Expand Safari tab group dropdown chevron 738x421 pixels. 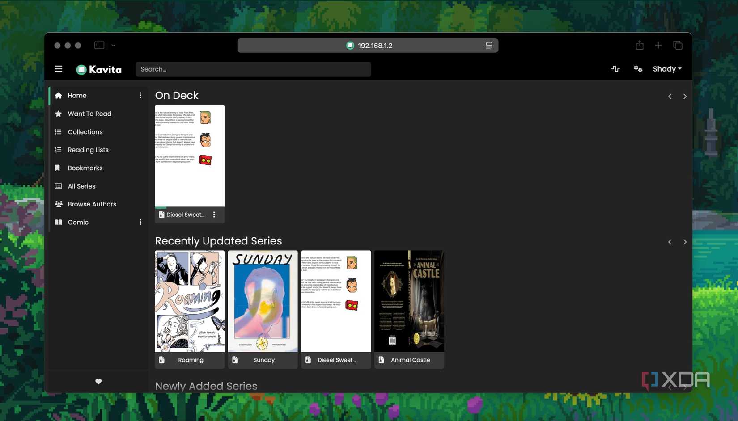click(x=113, y=45)
